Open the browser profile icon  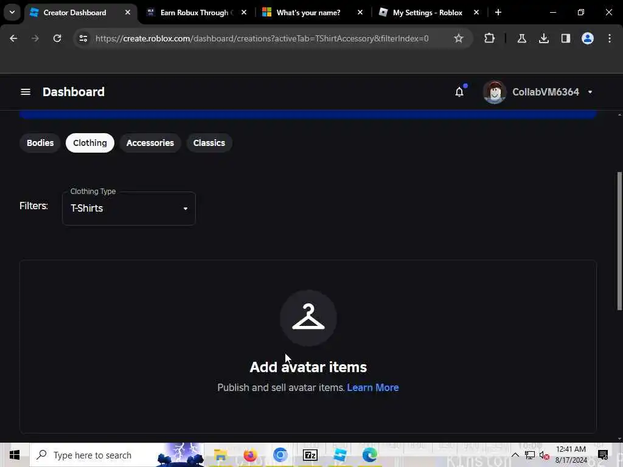pos(588,38)
